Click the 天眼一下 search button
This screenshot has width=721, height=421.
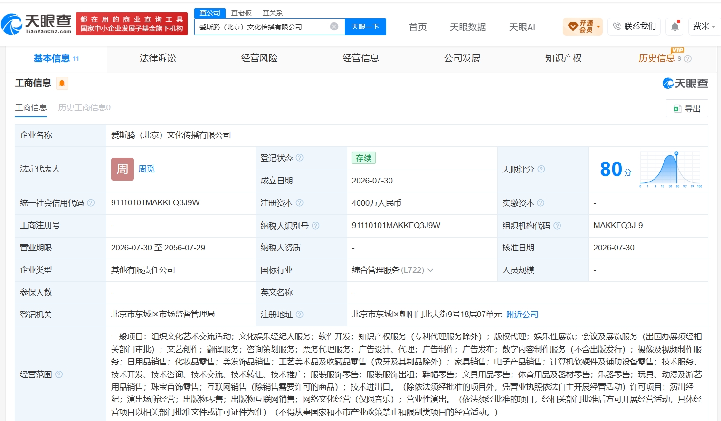coord(365,27)
